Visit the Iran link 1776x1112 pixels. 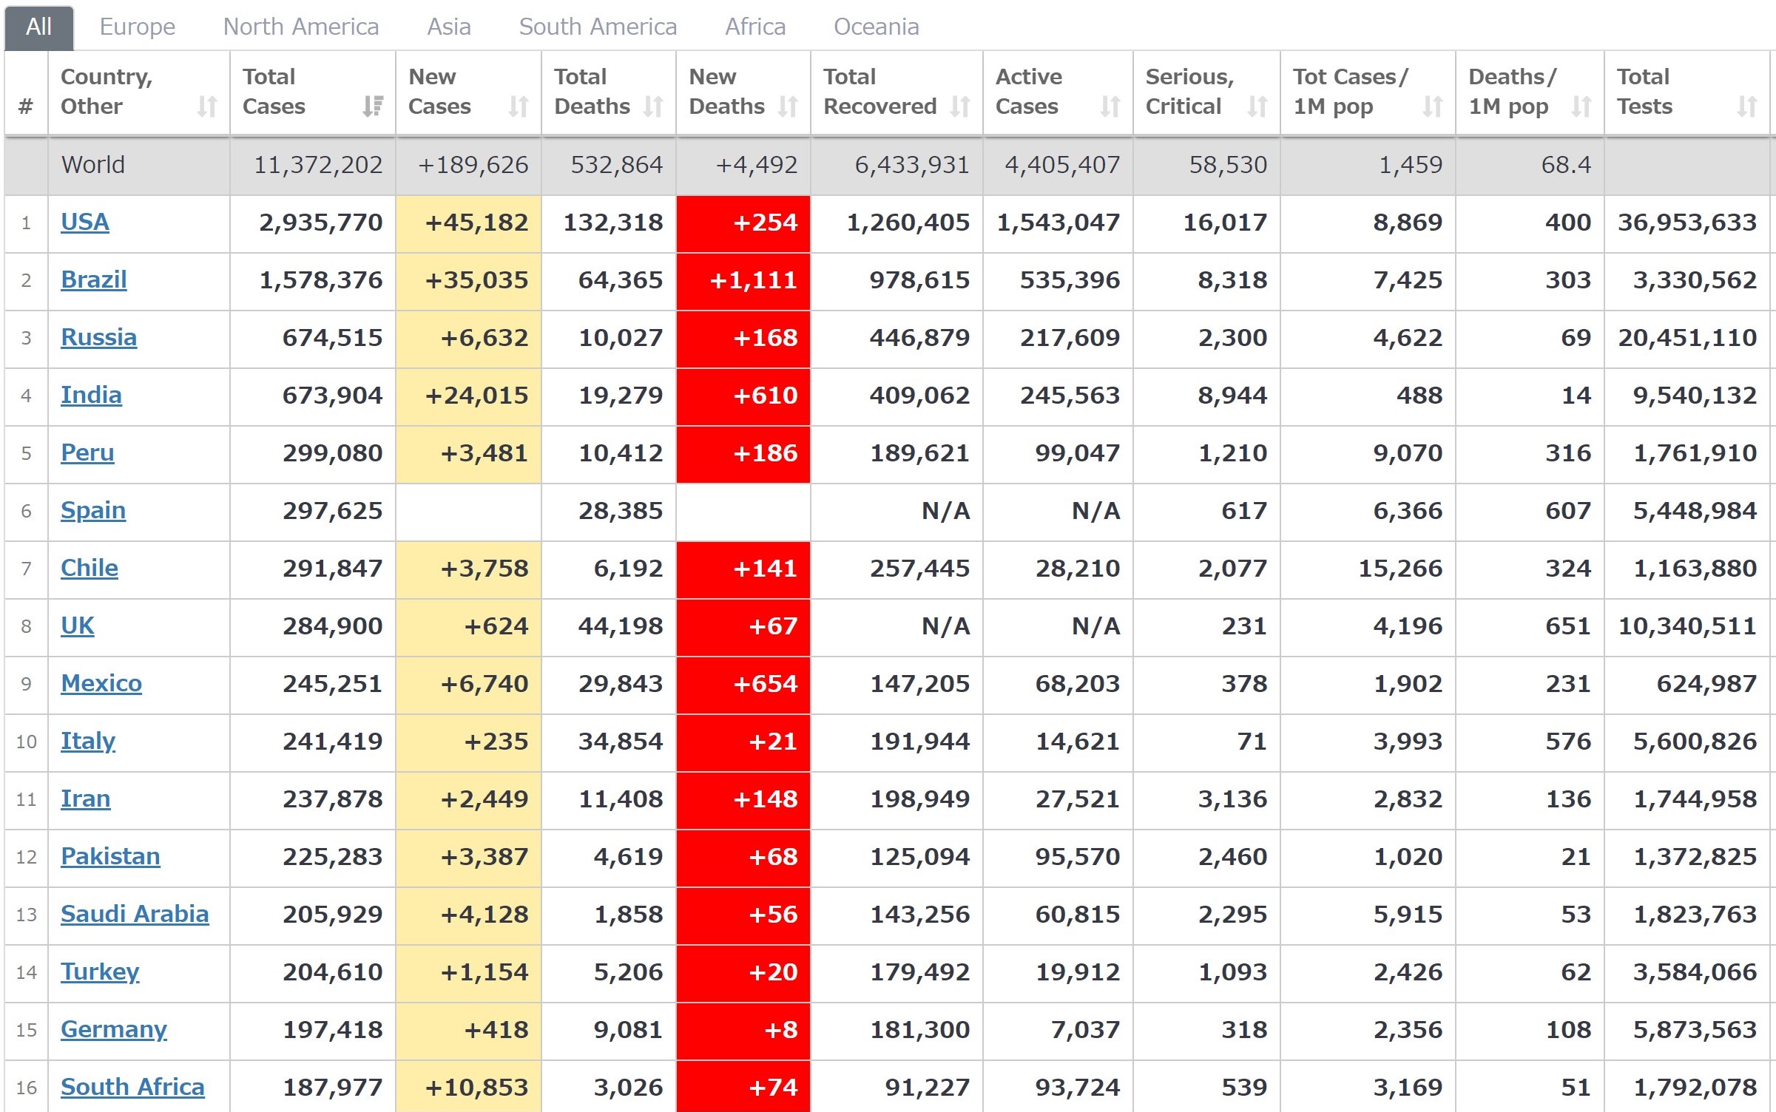click(x=86, y=799)
